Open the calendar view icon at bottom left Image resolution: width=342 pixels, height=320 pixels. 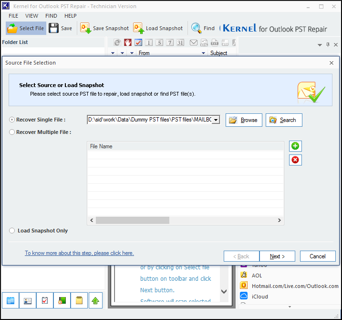pyautogui.click(x=10, y=300)
